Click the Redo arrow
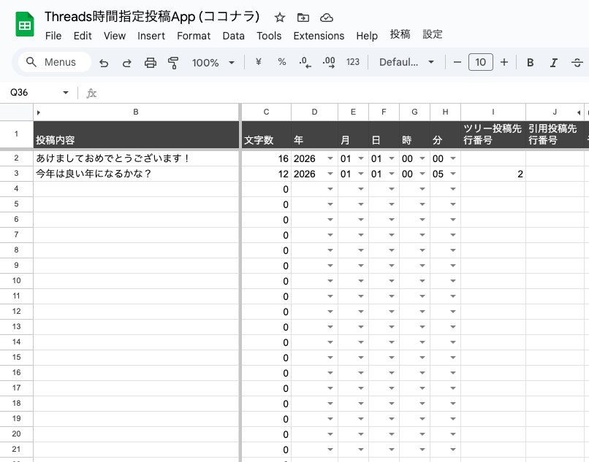589x462 pixels. 127,63
